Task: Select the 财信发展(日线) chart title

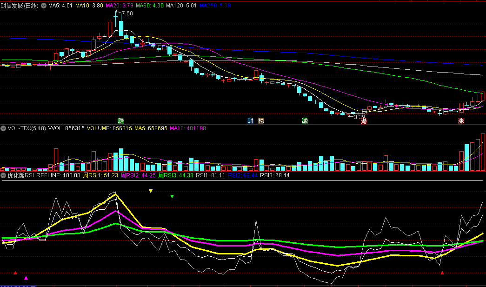Action: (20, 6)
